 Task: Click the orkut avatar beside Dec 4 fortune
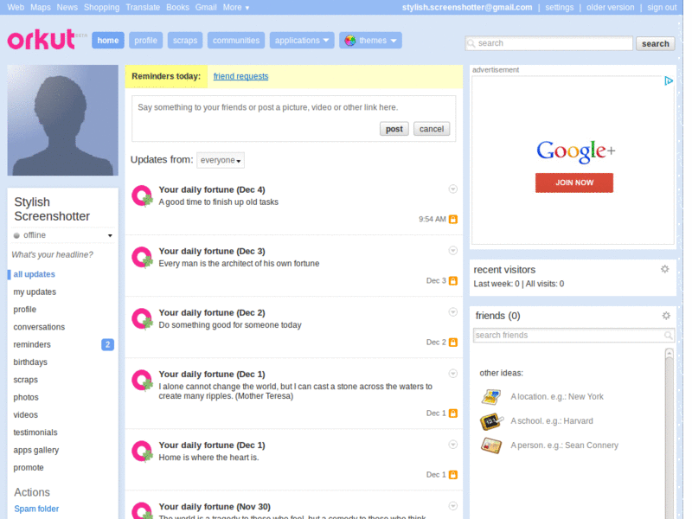142,196
